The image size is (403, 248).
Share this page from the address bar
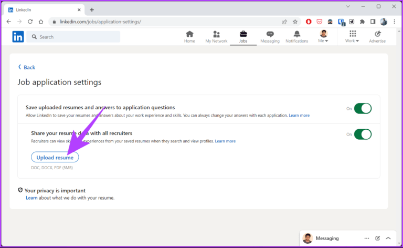point(284,22)
